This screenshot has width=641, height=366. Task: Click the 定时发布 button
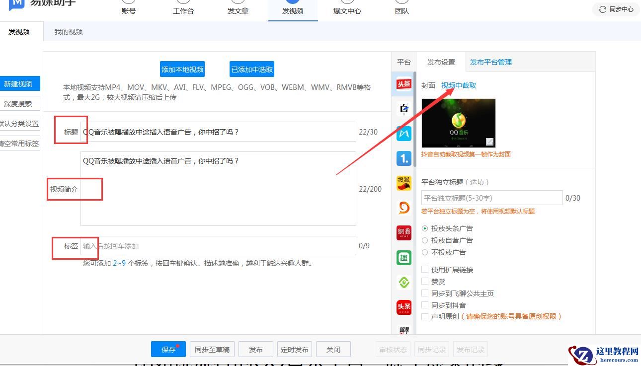point(295,349)
